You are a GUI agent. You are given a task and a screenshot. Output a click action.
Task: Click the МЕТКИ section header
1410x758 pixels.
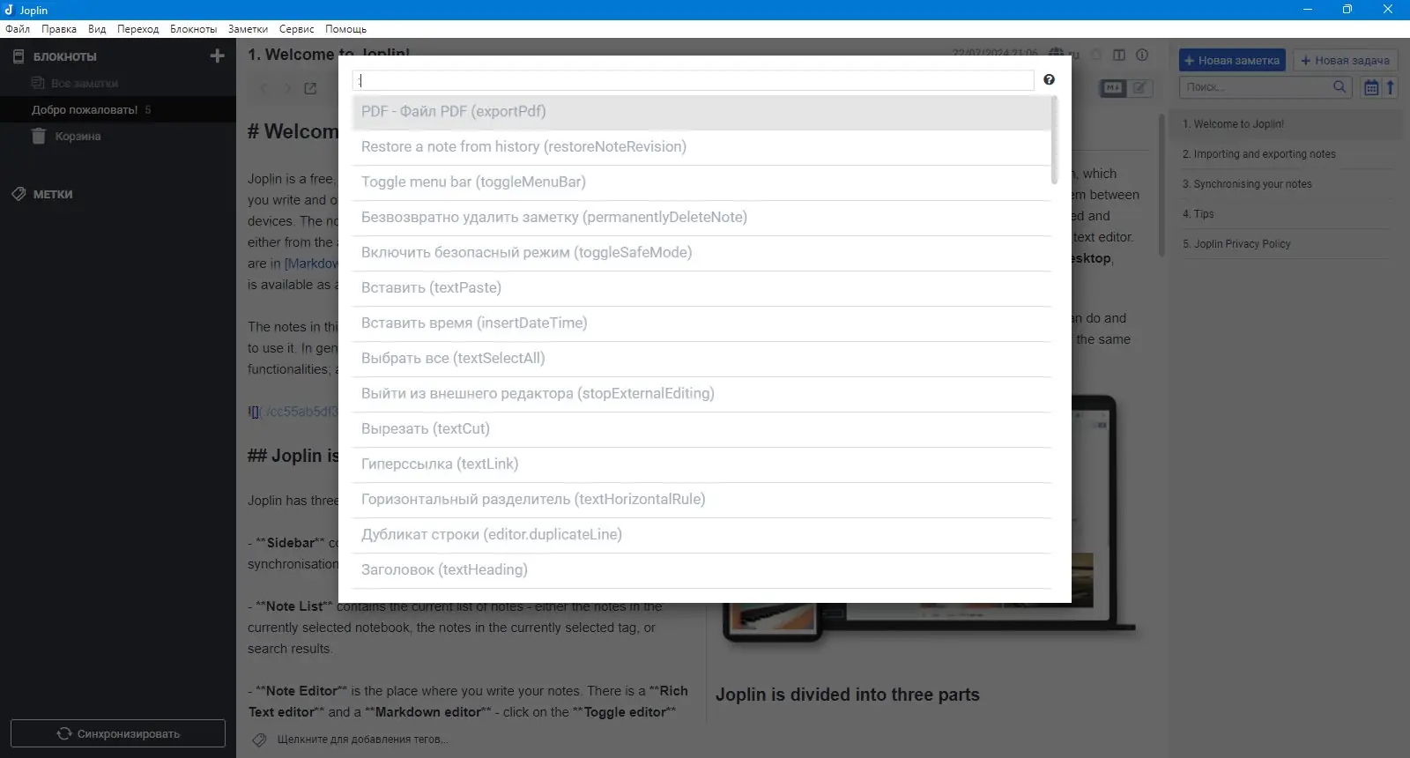[x=53, y=194]
